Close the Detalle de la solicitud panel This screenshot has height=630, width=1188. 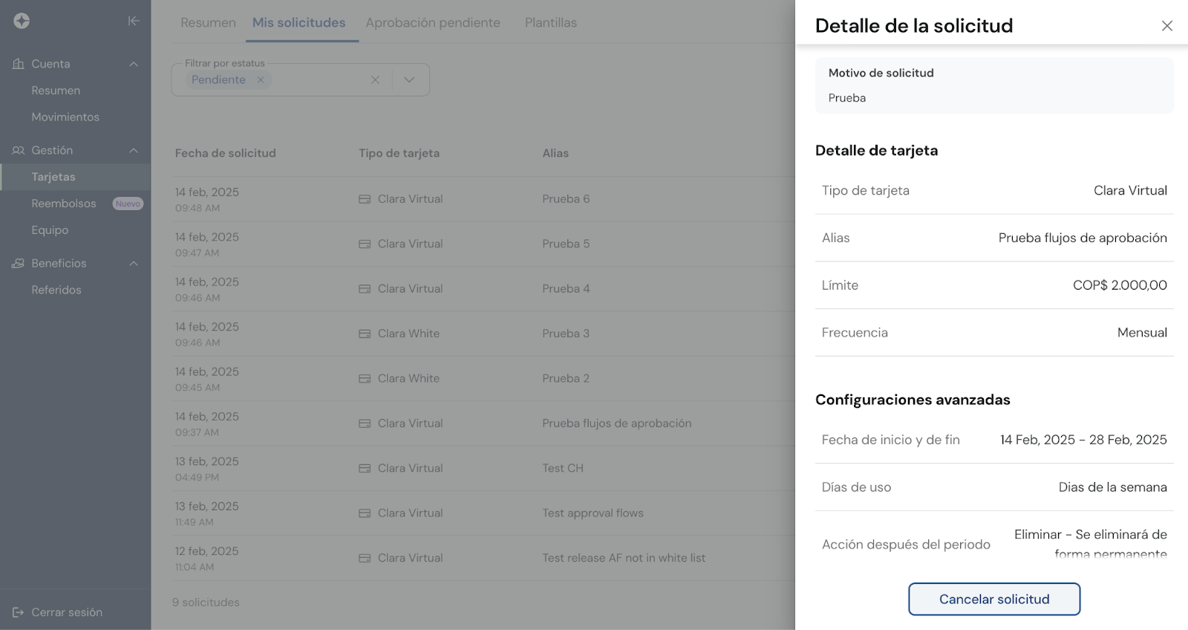point(1167,26)
